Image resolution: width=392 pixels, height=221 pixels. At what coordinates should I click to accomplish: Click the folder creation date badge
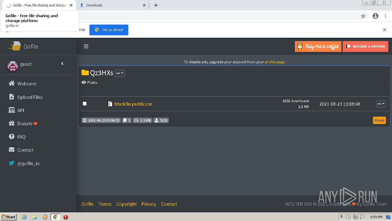click(101, 120)
